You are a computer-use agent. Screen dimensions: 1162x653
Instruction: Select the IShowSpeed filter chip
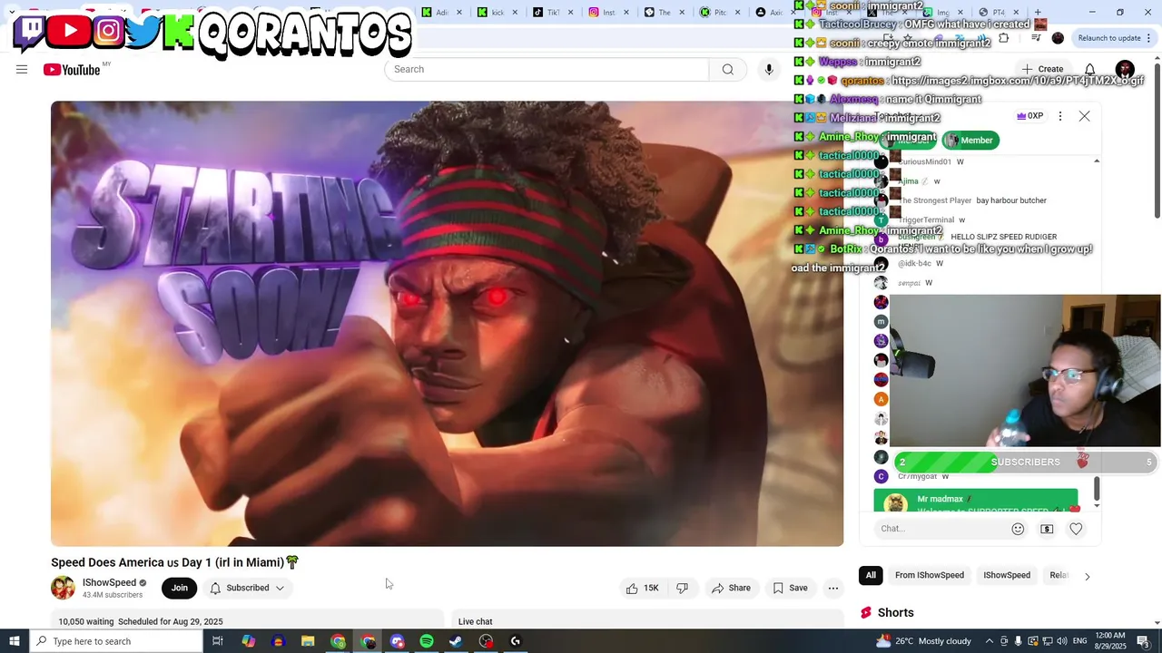[1007, 575]
